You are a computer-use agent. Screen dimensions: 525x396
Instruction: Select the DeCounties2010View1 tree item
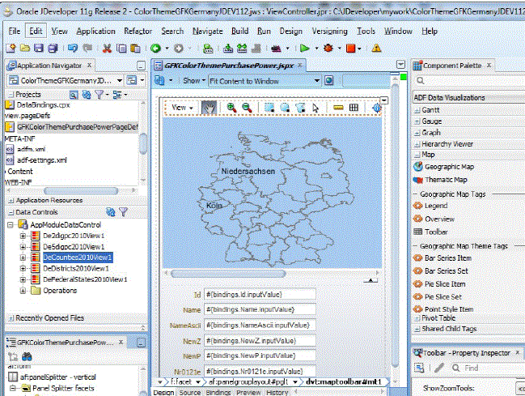point(78,258)
